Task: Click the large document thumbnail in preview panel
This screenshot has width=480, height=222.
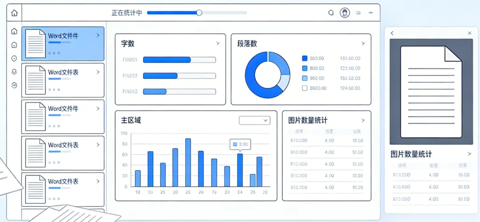Action: coord(431,92)
